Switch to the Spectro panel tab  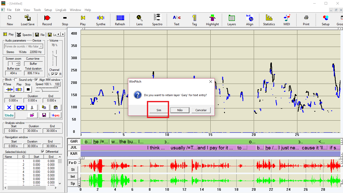coord(25,35)
